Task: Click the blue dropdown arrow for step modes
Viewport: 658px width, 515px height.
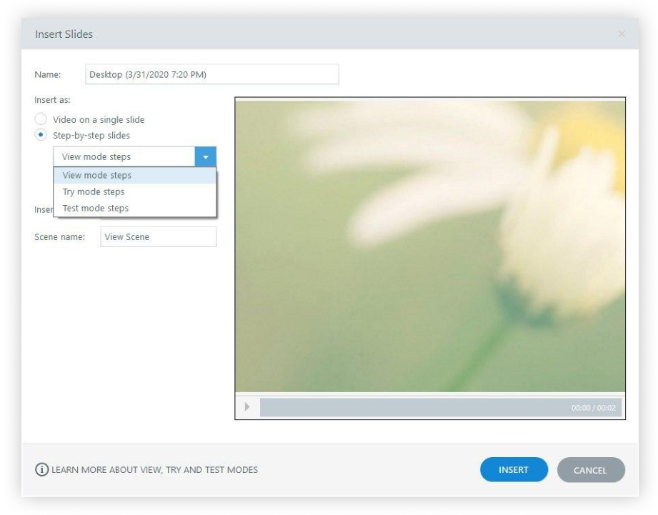Action: pyautogui.click(x=205, y=156)
